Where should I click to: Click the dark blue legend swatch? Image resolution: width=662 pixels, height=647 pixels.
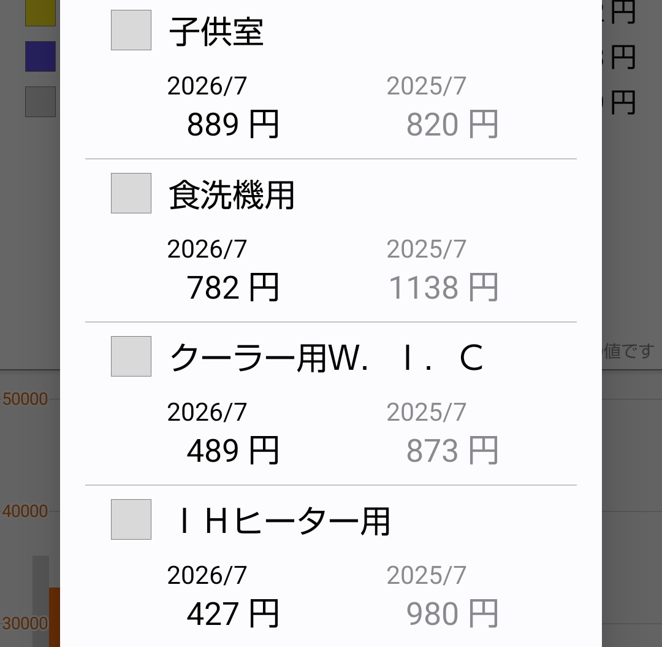click(40, 56)
